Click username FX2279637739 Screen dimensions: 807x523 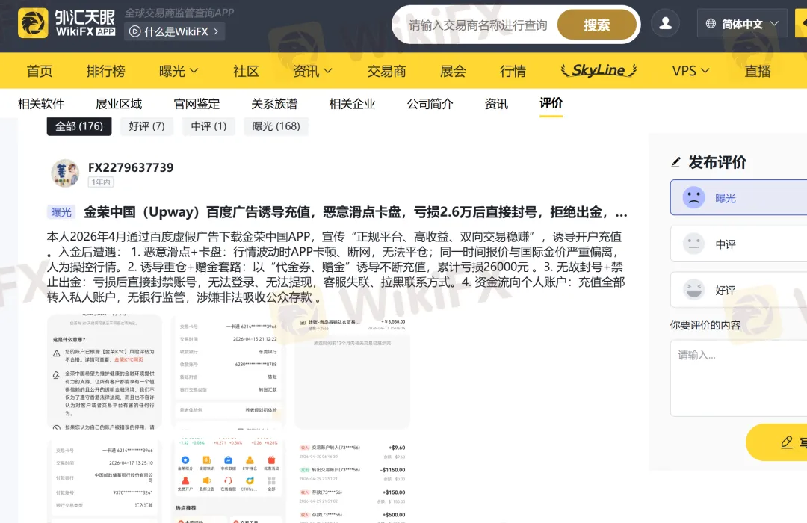131,167
